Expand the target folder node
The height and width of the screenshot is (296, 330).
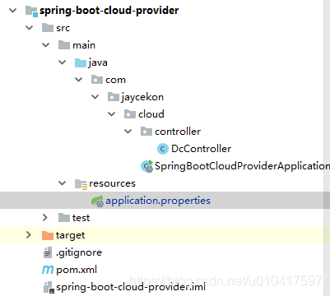click(29, 235)
